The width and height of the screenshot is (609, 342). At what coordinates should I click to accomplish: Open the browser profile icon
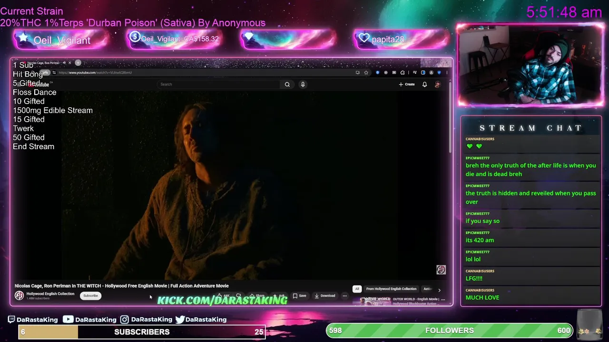[431, 73]
